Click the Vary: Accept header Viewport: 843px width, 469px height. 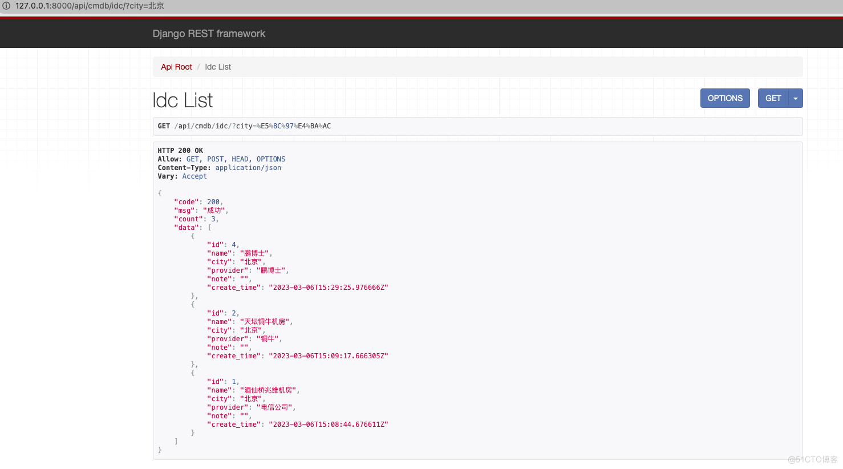tap(183, 176)
